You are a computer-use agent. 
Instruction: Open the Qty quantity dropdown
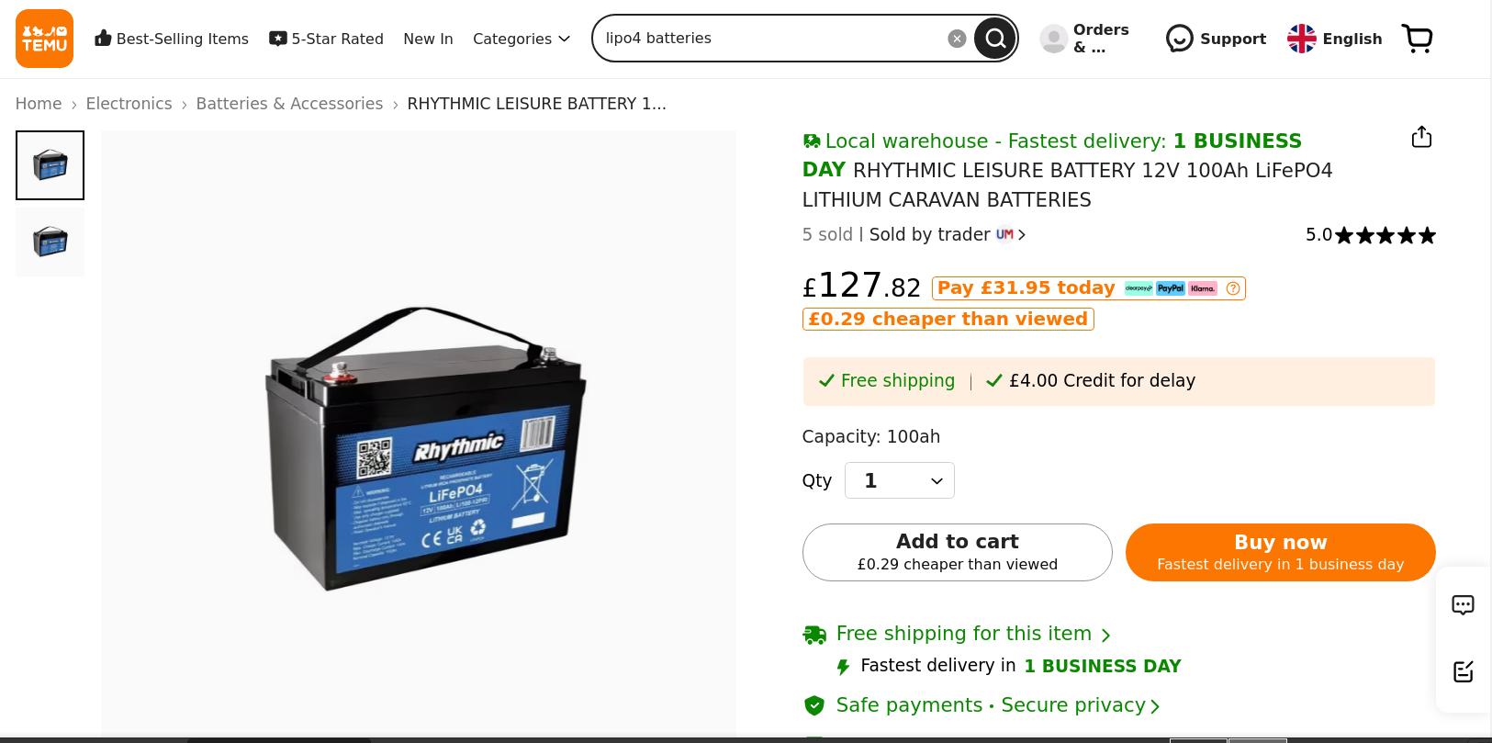tap(899, 480)
